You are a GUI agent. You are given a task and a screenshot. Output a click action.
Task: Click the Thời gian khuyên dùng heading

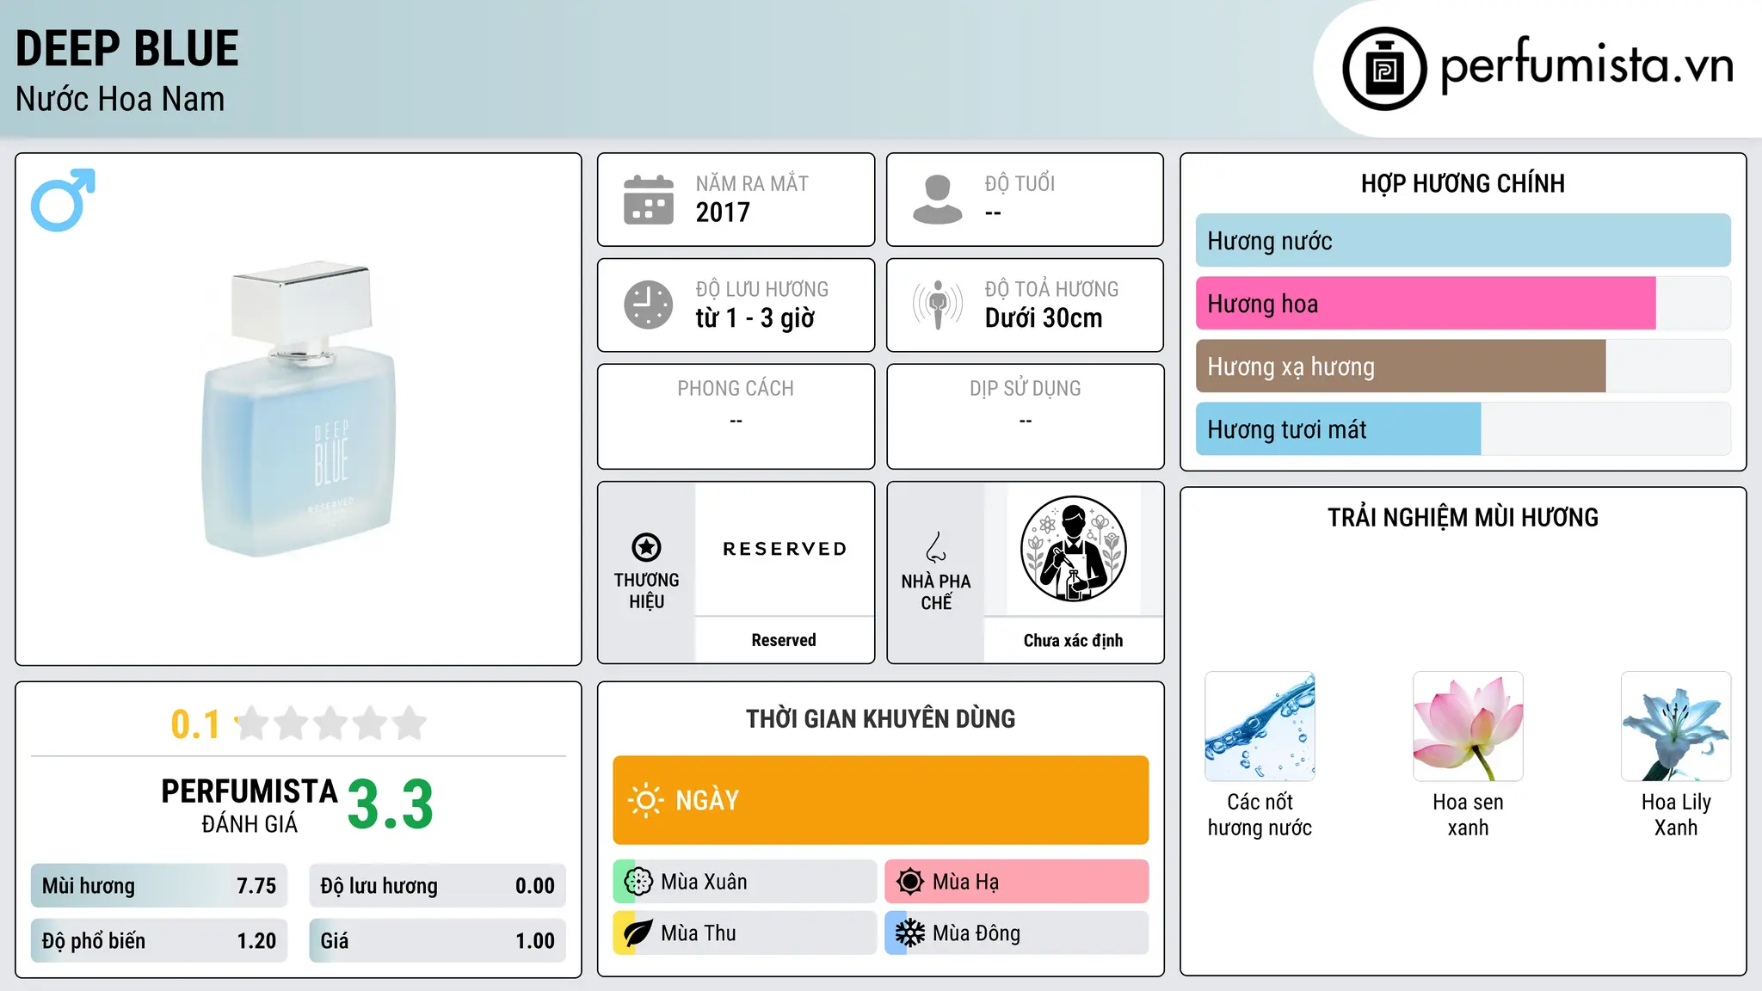[x=881, y=719]
